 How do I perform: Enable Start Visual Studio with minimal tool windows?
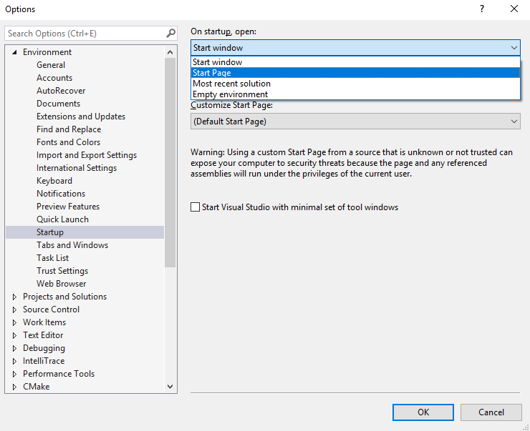196,207
